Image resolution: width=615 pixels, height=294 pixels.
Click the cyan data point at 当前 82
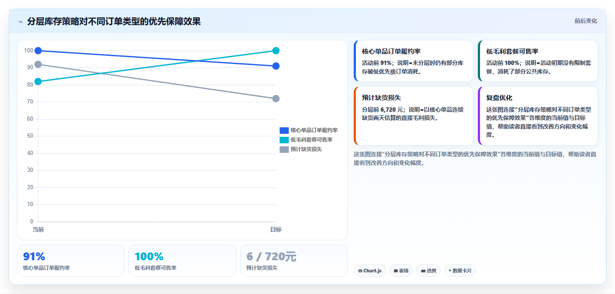point(38,81)
